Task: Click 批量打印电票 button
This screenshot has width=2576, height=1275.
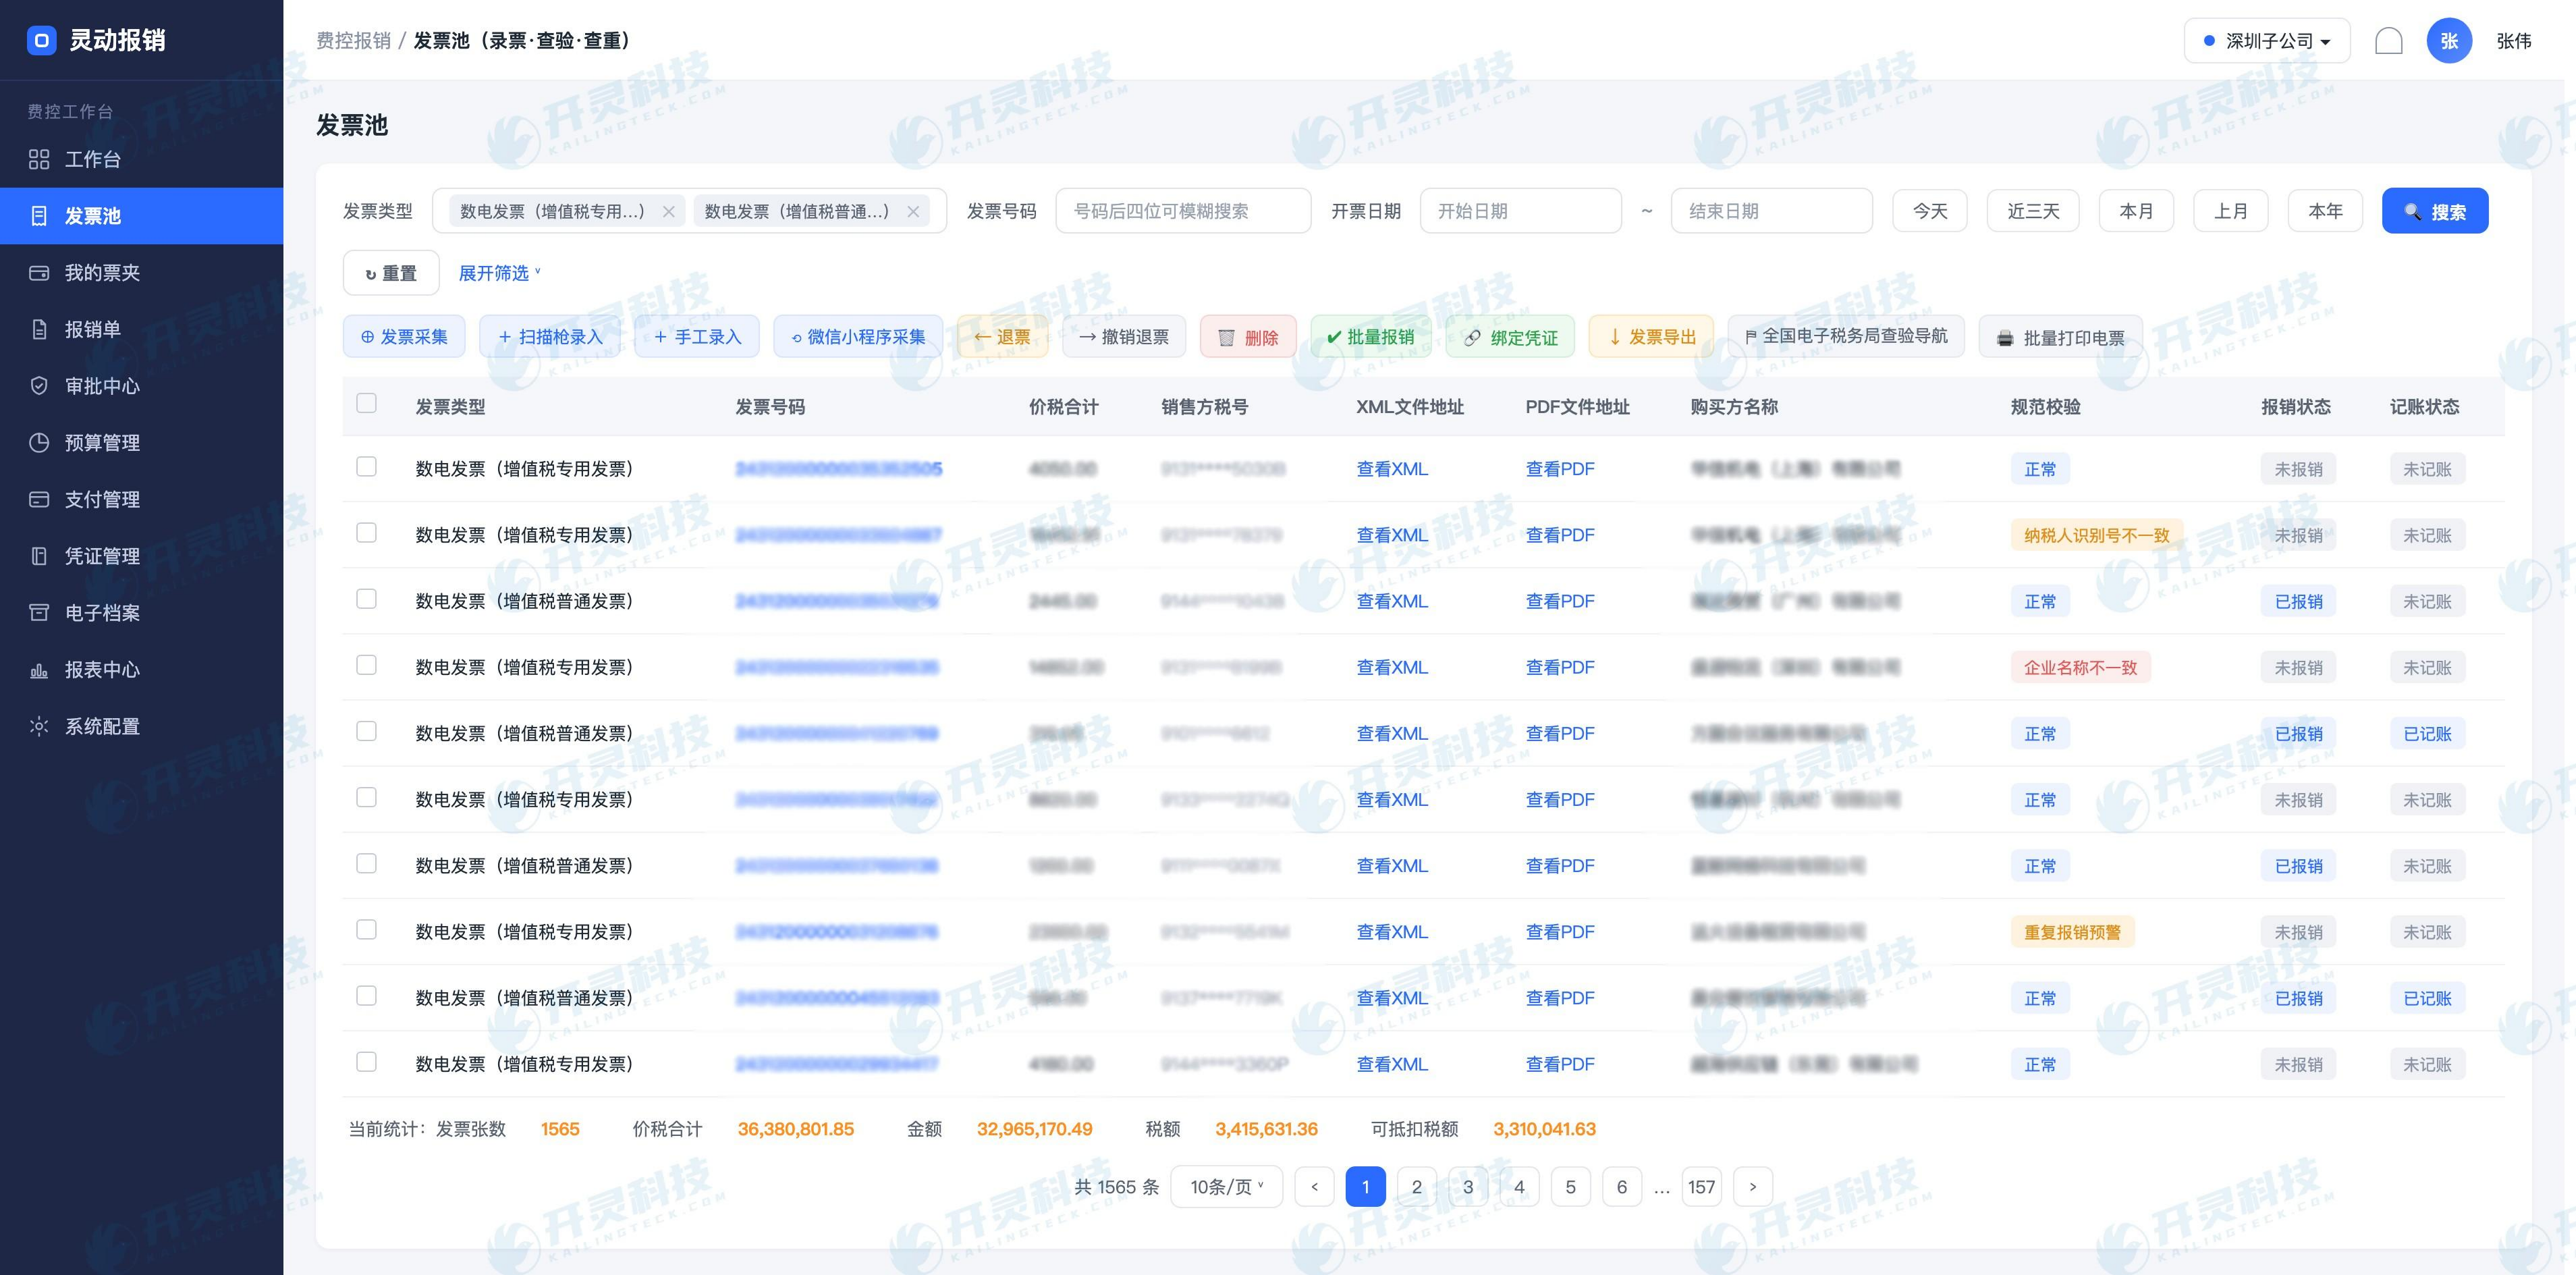Action: pyautogui.click(x=2061, y=337)
